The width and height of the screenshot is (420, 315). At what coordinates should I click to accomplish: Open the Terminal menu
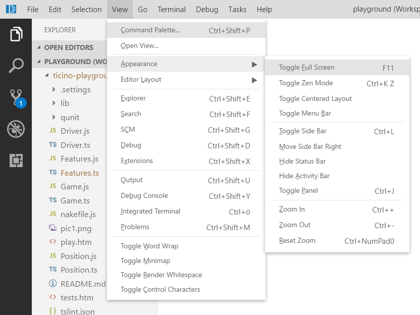tap(172, 10)
